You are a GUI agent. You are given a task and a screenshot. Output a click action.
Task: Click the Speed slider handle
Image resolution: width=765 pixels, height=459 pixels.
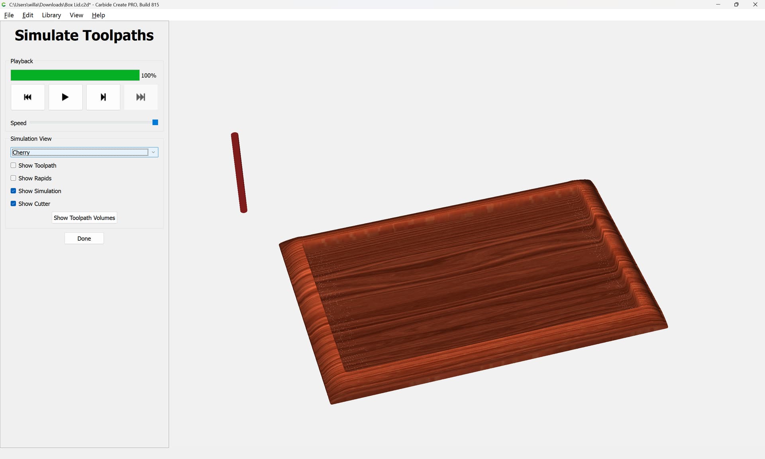155,122
